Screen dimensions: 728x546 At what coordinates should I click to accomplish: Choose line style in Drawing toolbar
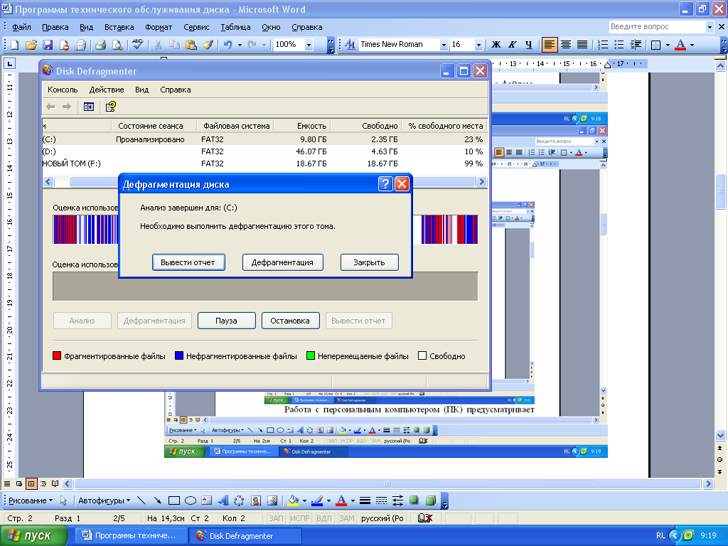click(365, 500)
